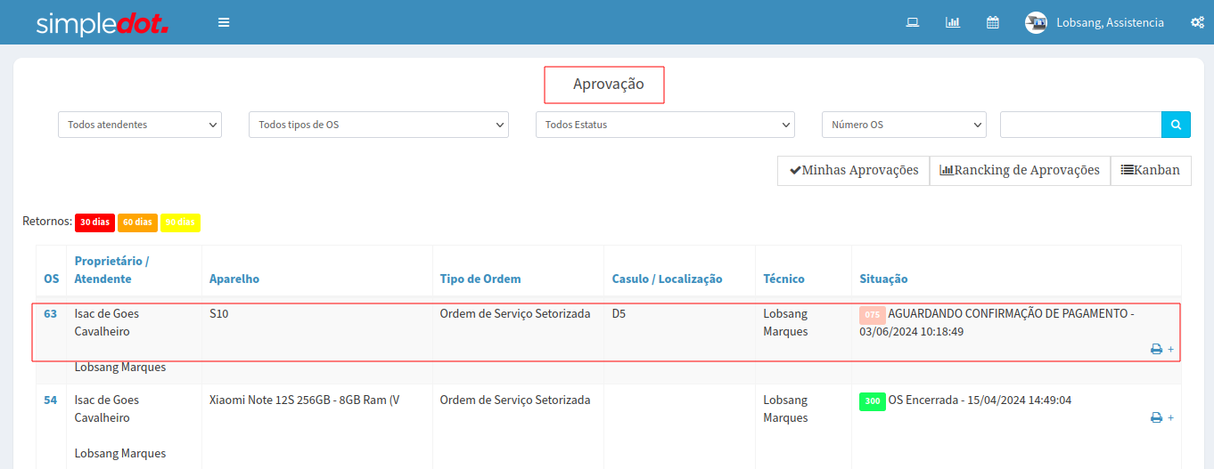Switch to Kanban view
This screenshot has height=469, width=1214.
1150,170
